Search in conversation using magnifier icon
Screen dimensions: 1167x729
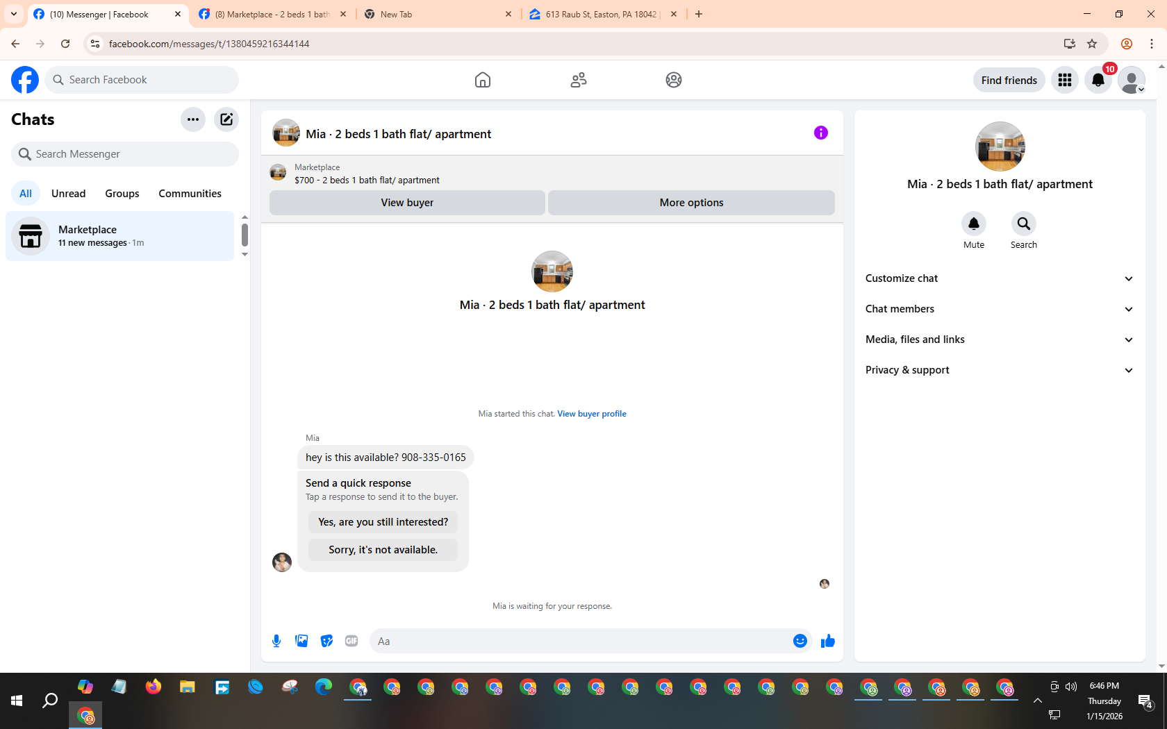point(1024,224)
